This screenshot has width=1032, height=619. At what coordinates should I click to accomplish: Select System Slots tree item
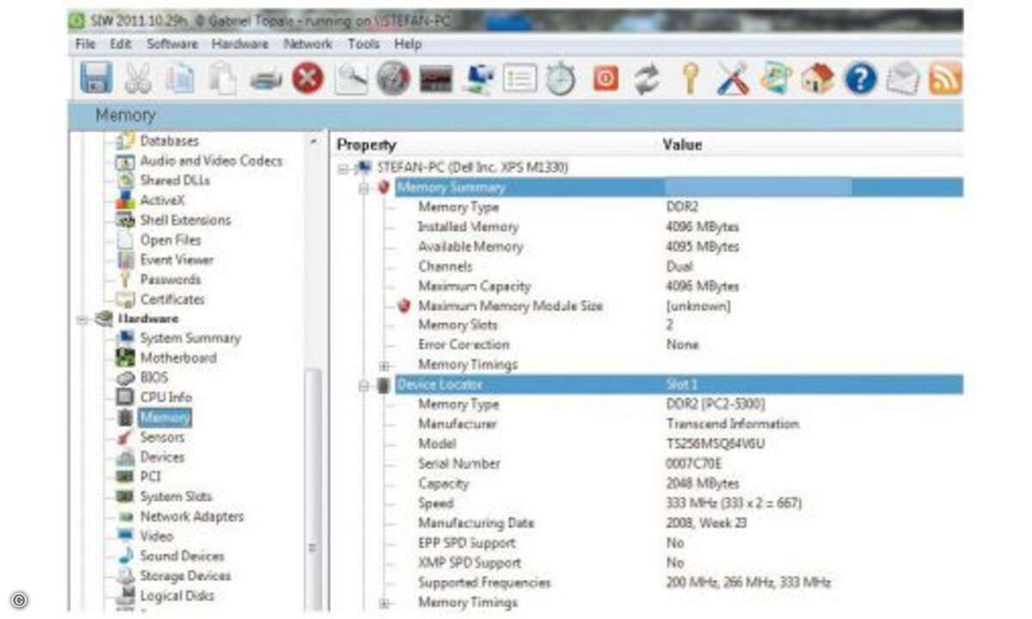click(x=176, y=497)
